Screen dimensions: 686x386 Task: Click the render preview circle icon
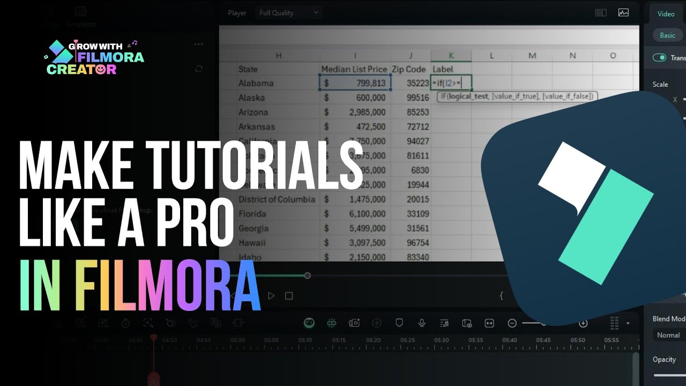coord(377,323)
